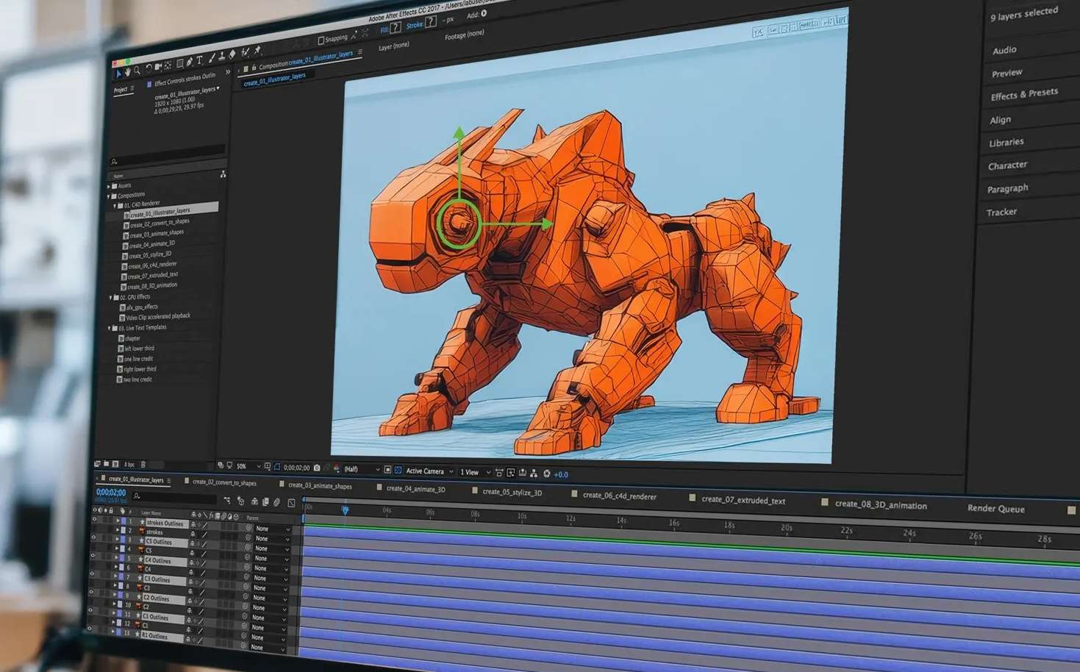Screen dimensions: 1080x672
Task: Select the Rotation tool
Action: tap(149, 68)
